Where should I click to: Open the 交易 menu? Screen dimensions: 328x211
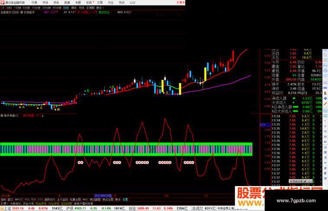100,3
